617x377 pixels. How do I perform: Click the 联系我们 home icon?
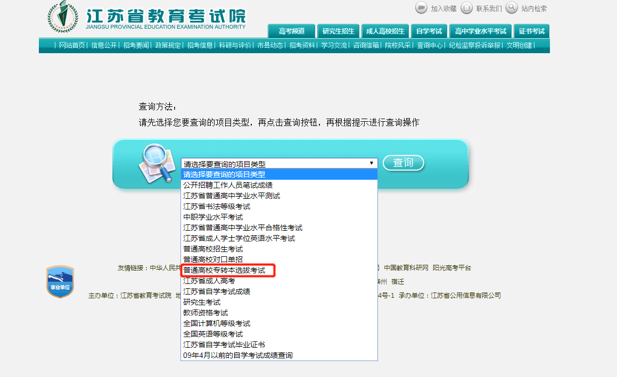pyautogui.click(x=466, y=7)
